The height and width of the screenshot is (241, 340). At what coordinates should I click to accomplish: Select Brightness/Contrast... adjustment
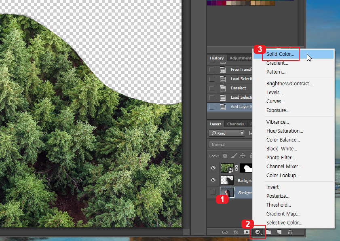pos(294,84)
